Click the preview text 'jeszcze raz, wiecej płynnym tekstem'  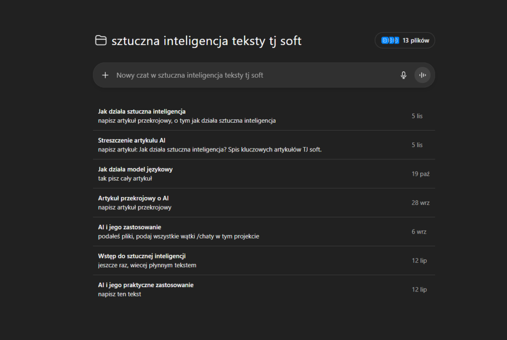tap(147, 265)
